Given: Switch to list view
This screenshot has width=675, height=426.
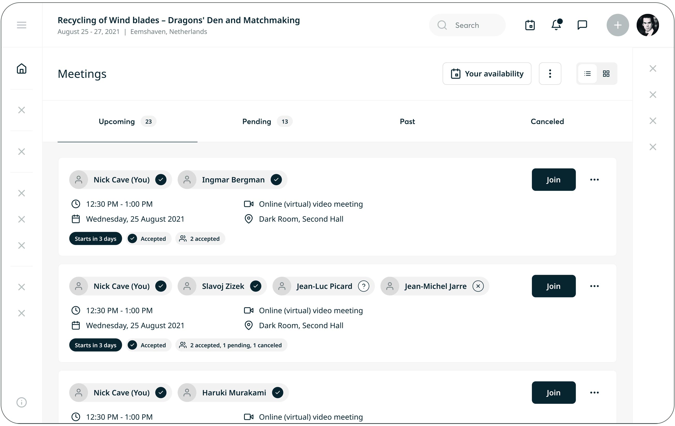Looking at the screenshot, I should [x=588, y=74].
